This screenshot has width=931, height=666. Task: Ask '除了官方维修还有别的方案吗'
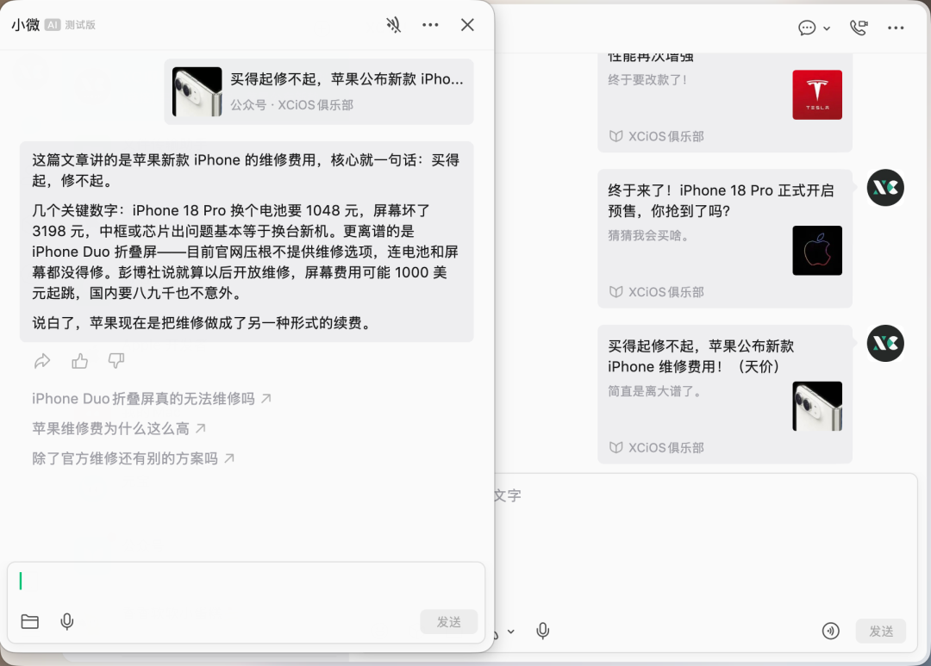point(133,458)
